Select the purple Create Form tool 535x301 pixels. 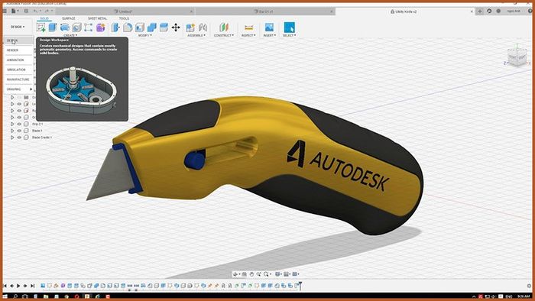click(x=100, y=28)
